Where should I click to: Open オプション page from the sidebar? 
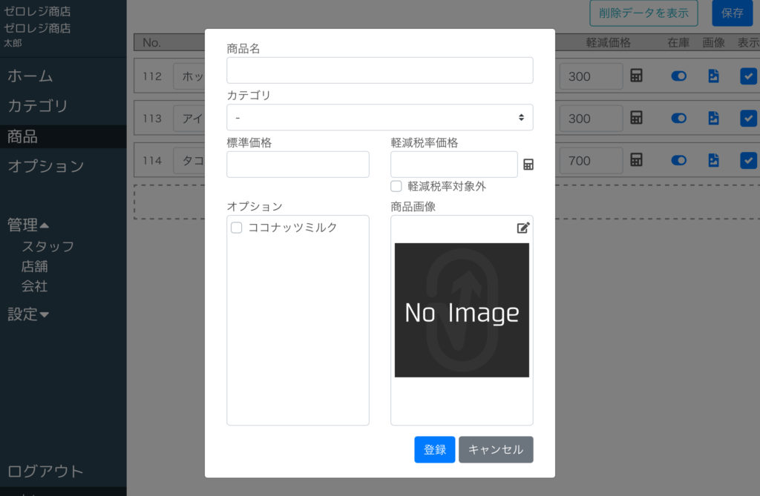coord(46,166)
